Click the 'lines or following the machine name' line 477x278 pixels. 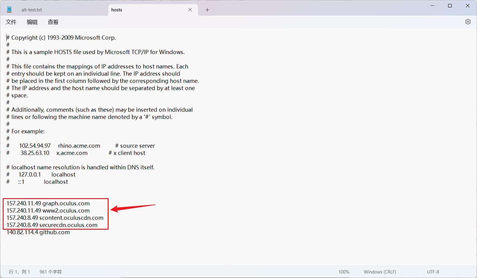(90, 117)
